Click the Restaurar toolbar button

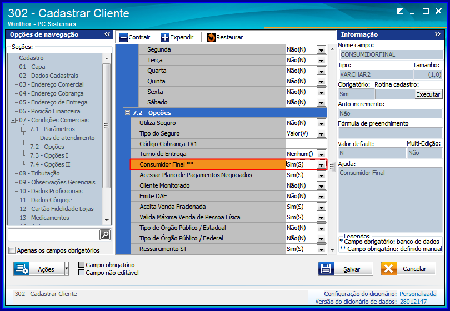click(x=224, y=37)
